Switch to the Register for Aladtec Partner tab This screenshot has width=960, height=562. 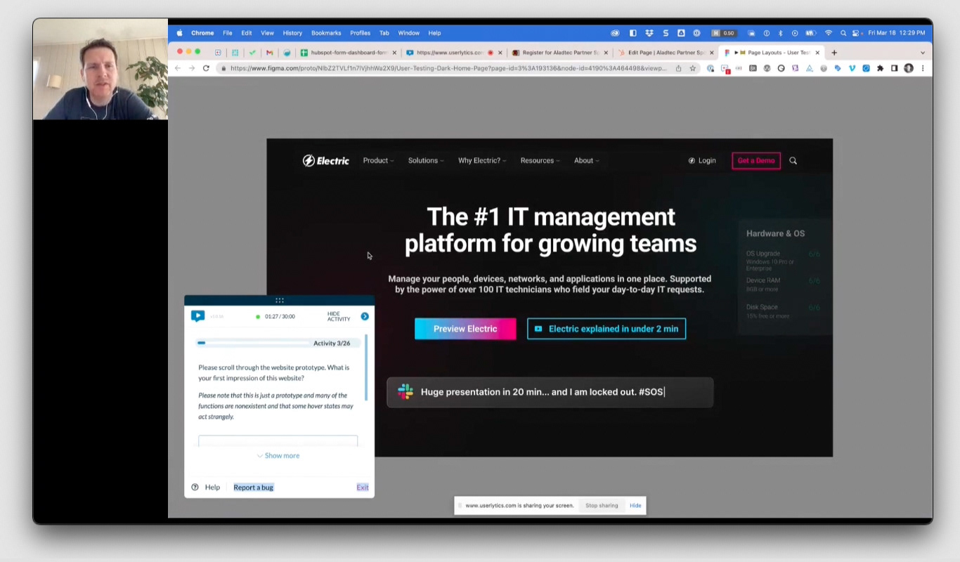click(560, 53)
